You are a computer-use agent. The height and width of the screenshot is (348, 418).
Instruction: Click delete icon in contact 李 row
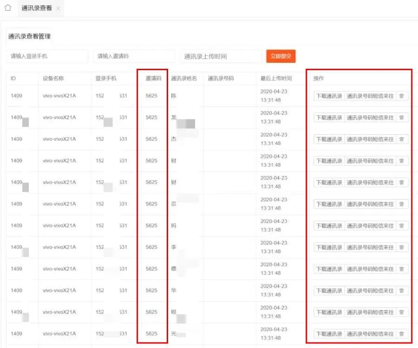coord(402,247)
